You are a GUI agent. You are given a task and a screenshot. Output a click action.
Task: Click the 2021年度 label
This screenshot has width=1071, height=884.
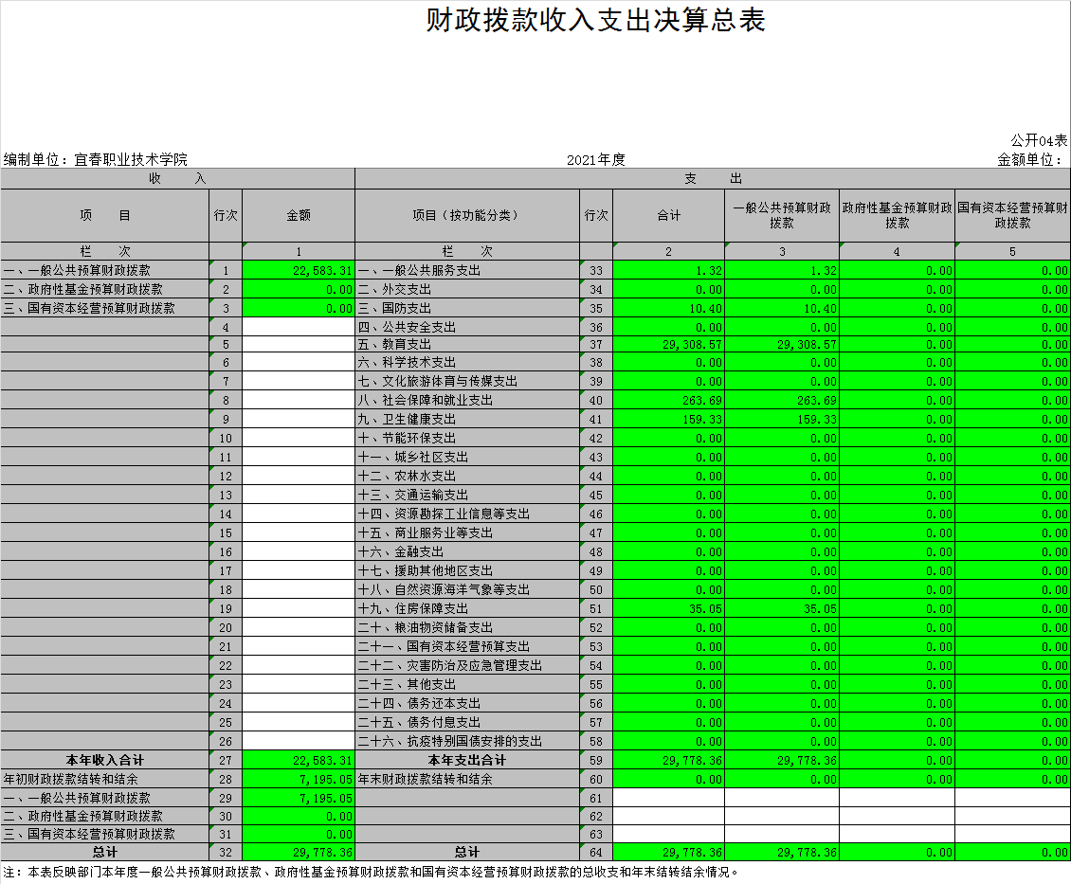595,159
